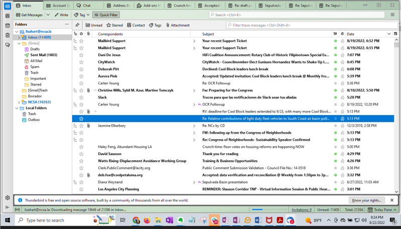Image resolution: width=401 pixels, height=229 pixels.
Task: Open Tasks from the left sidebar
Action: coord(7,35)
